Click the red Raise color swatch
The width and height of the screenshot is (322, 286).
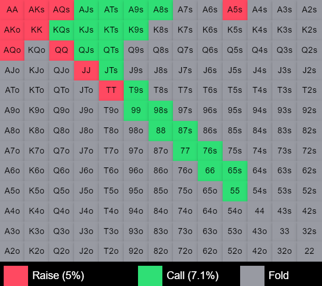point(16,276)
